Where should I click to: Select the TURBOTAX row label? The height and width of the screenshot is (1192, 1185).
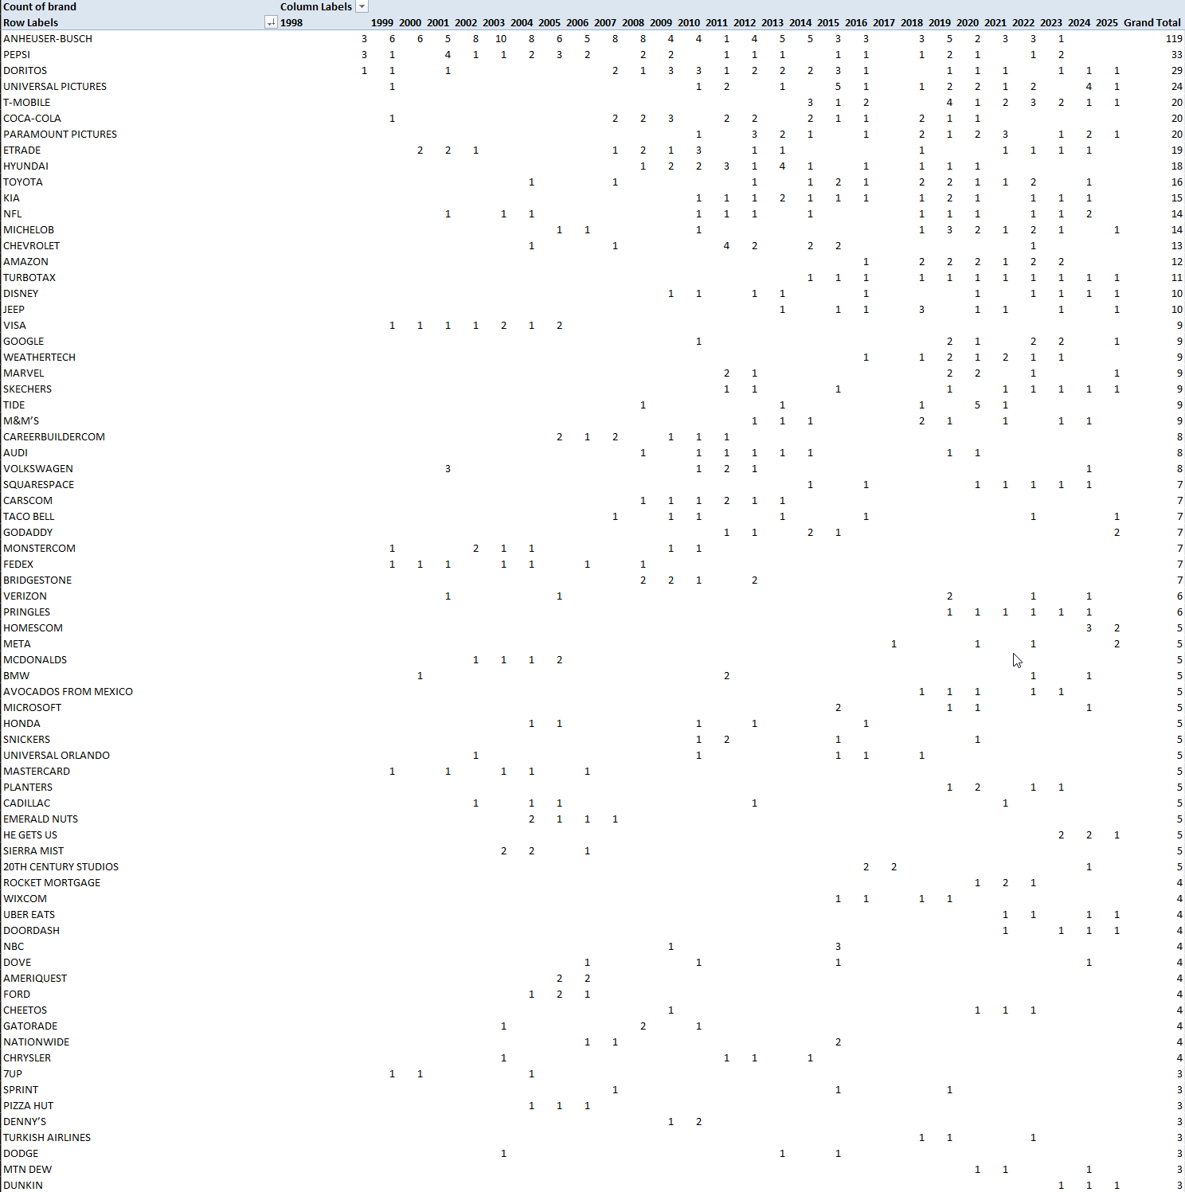(x=29, y=277)
